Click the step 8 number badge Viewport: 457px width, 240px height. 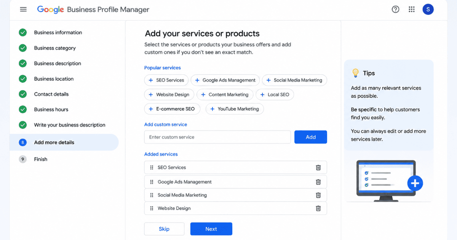23,142
